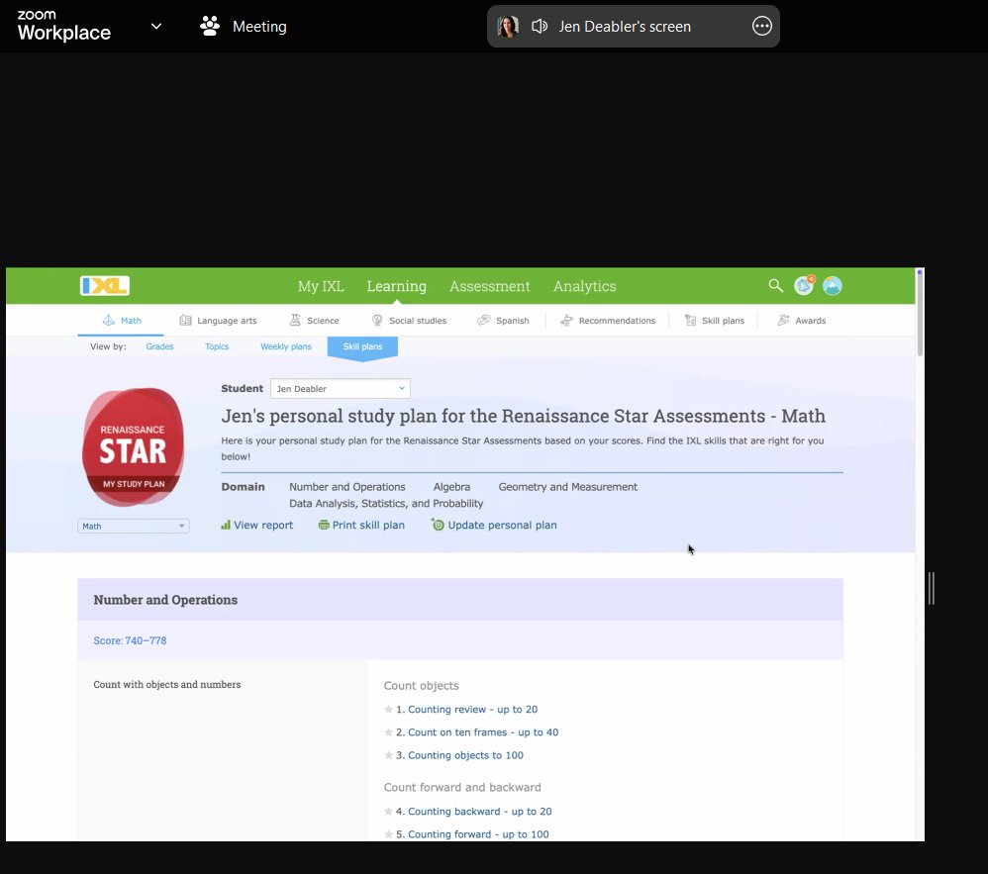Screen dimensions: 988x874
Task: Click the Zoom meeting participants icon
Action: click(x=209, y=26)
